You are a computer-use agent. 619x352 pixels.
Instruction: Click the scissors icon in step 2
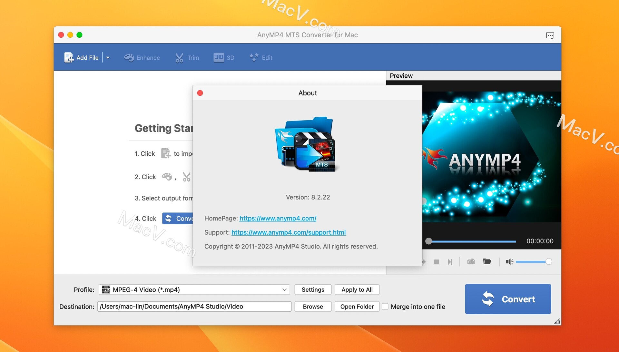pyautogui.click(x=187, y=177)
